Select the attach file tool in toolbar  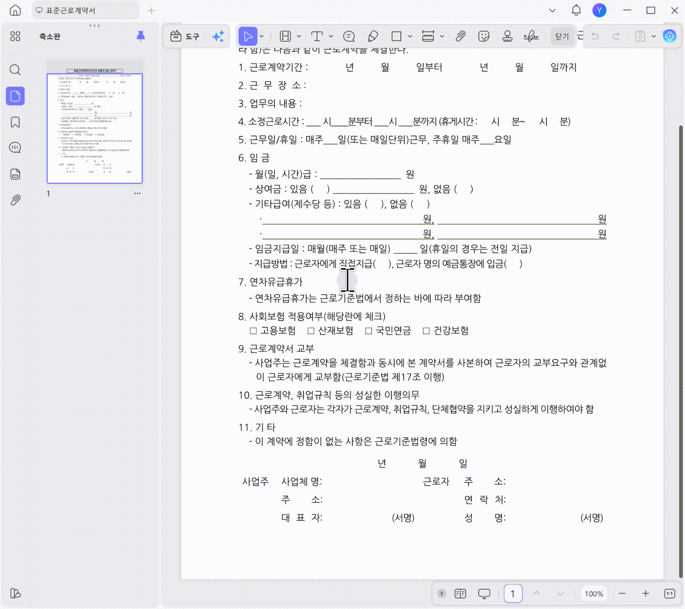(x=460, y=36)
